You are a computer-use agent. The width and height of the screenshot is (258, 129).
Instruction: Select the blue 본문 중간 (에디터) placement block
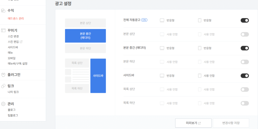[x=85, y=36]
